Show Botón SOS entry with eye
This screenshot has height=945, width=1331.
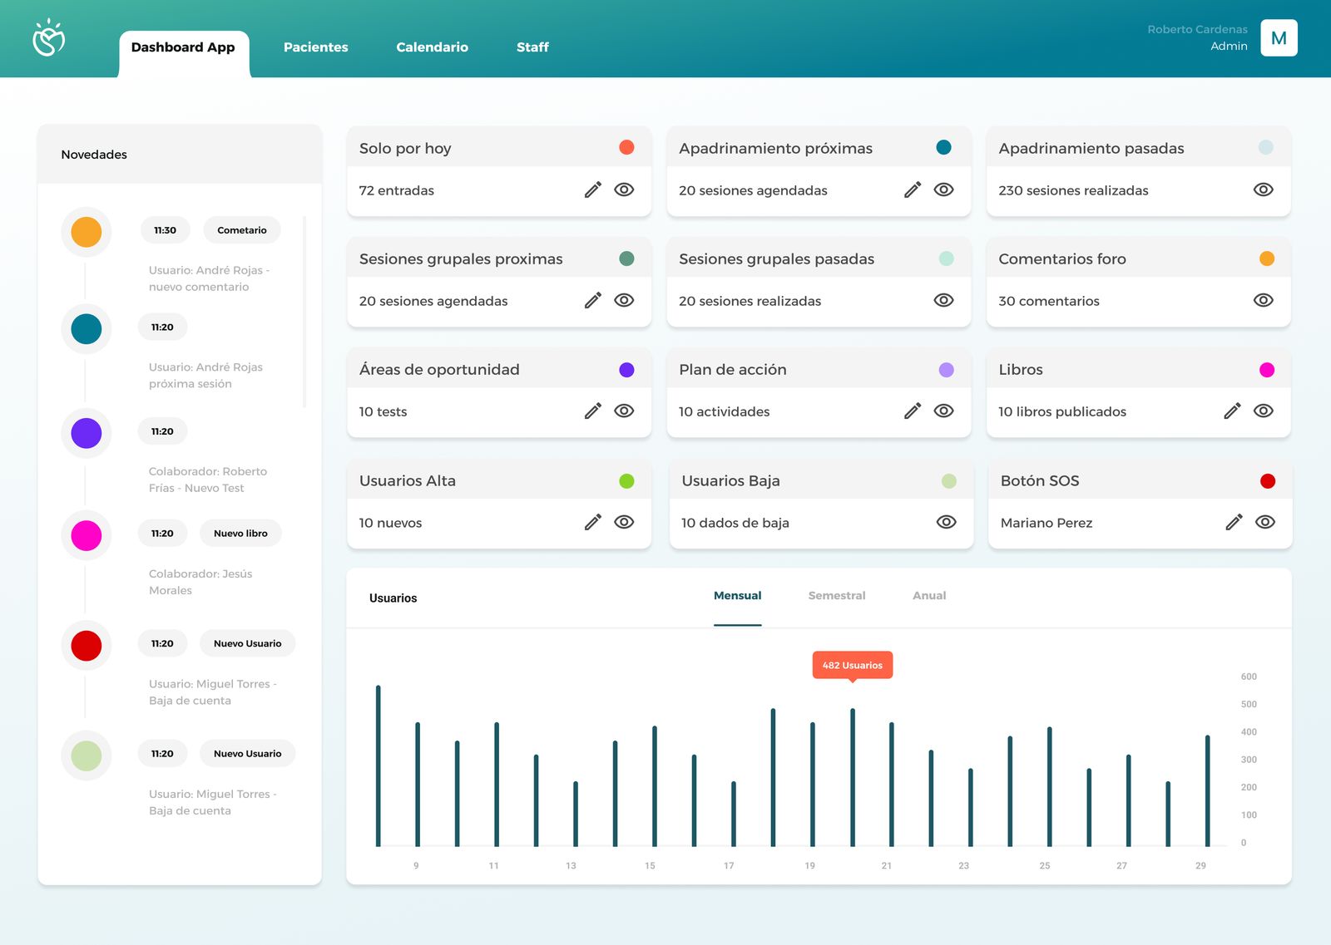pyautogui.click(x=1265, y=522)
